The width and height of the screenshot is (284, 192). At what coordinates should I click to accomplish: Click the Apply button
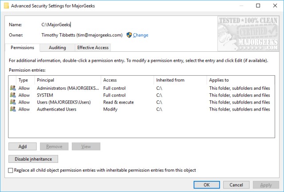tap(266, 185)
